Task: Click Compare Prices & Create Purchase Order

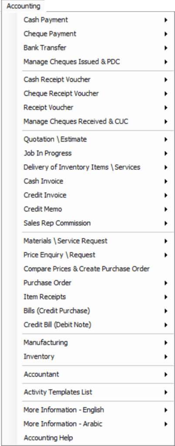Action: pyautogui.click(x=95, y=269)
